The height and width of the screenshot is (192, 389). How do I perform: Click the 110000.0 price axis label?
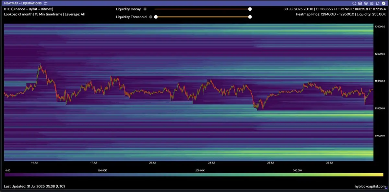380,136
